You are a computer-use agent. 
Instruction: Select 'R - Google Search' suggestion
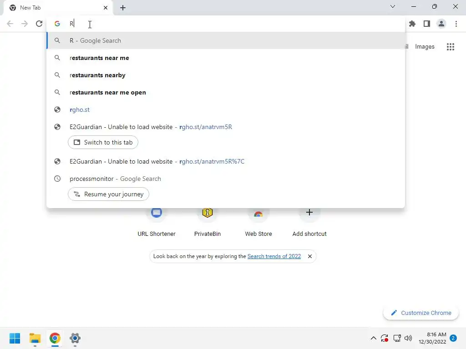point(226,40)
